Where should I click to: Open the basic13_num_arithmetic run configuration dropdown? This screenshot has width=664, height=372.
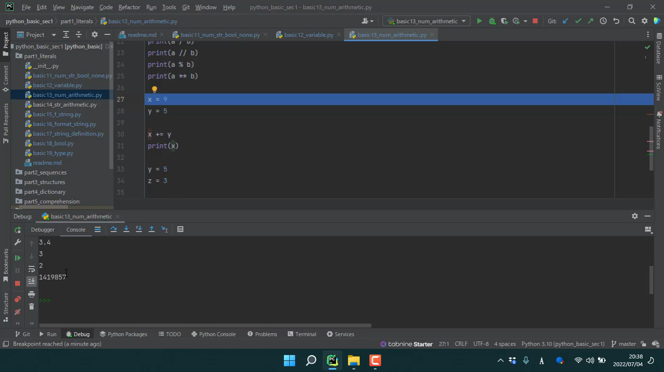click(427, 21)
